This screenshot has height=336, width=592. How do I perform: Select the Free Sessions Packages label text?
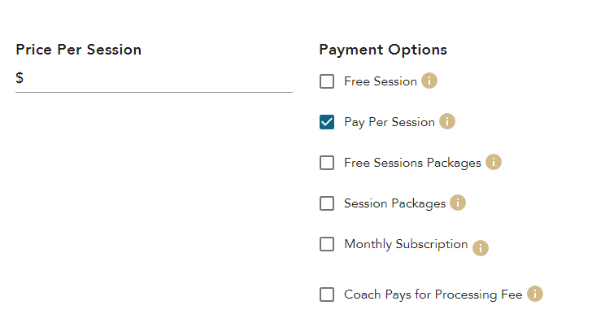point(412,163)
